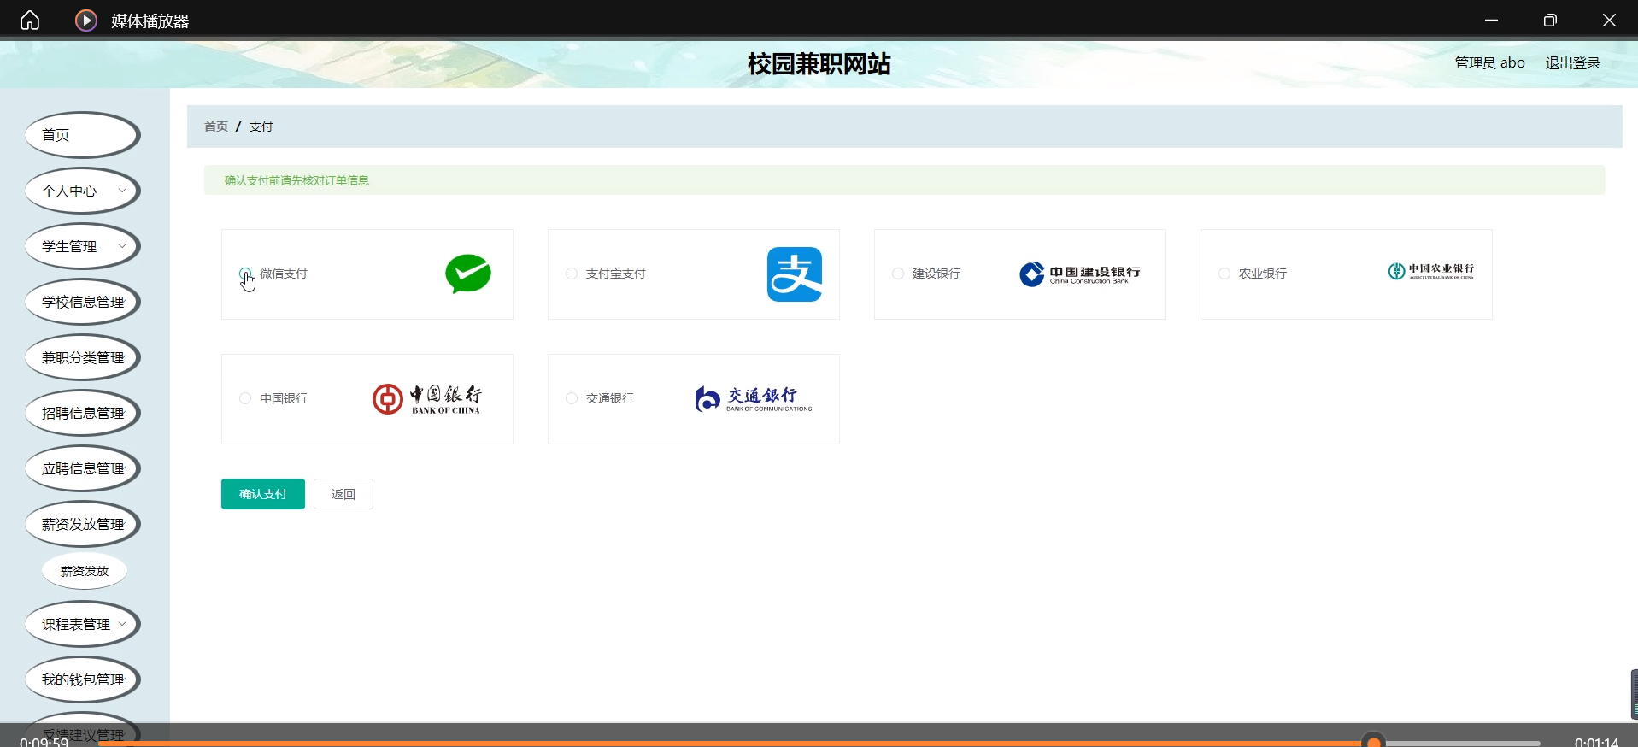1638x747 pixels.
Task: Open 招聘信息管理 in the sidebar
Action: (82, 413)
